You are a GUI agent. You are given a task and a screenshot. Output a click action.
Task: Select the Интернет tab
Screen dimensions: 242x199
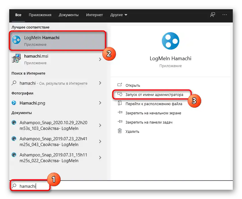pyautogui.click(x=94, y=15)
